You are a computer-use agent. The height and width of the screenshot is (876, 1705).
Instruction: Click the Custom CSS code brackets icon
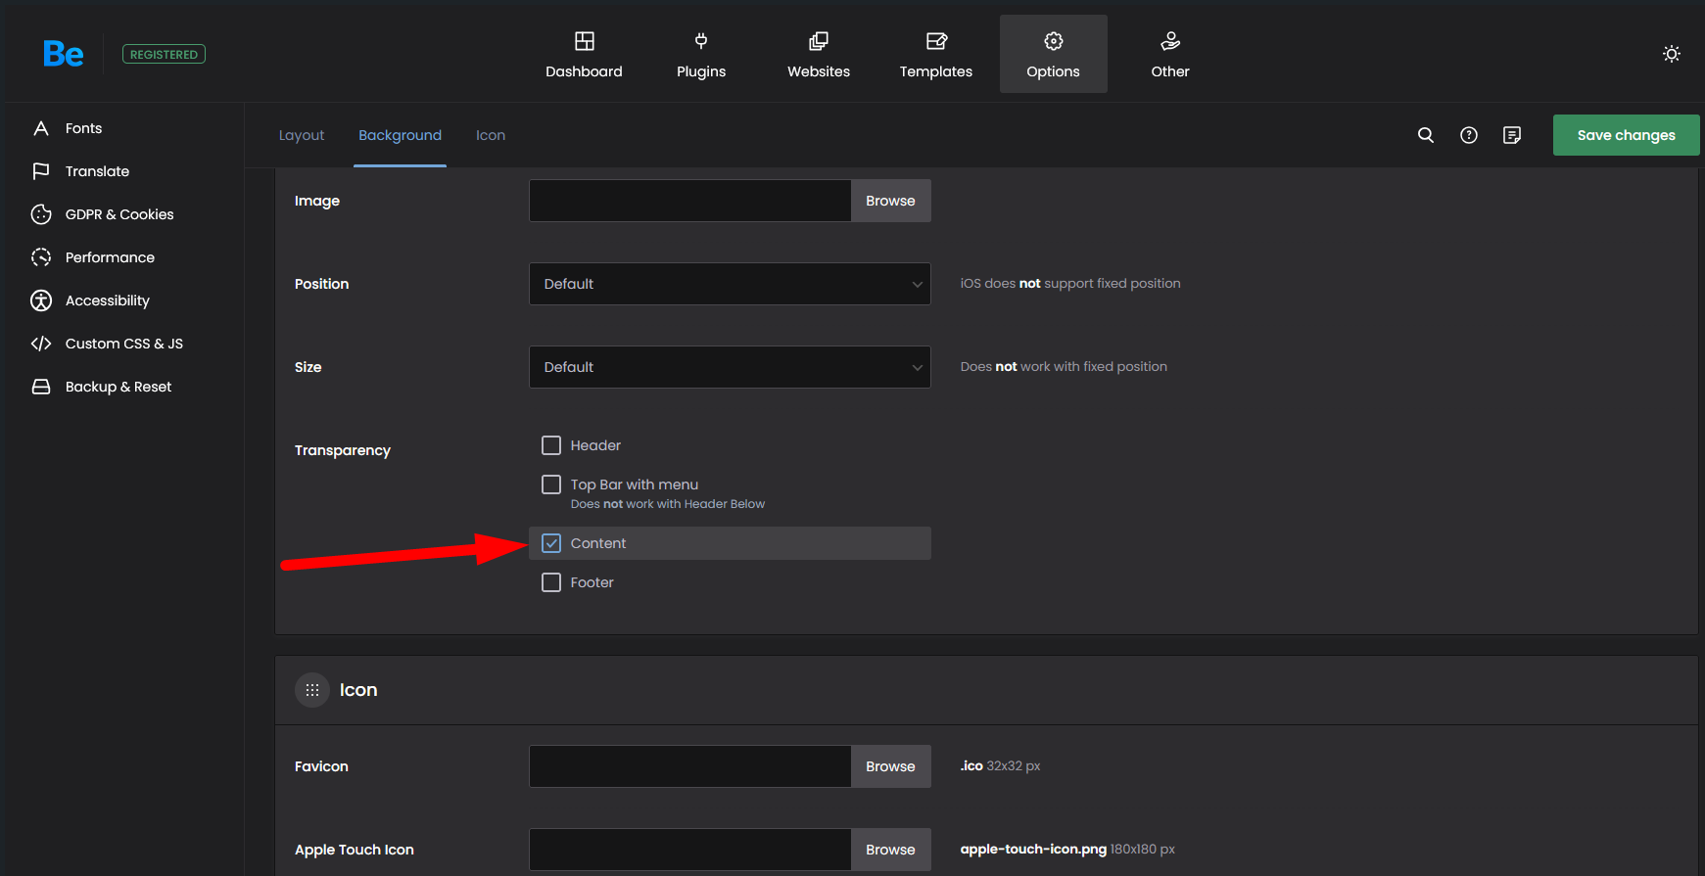coord(41,344)
